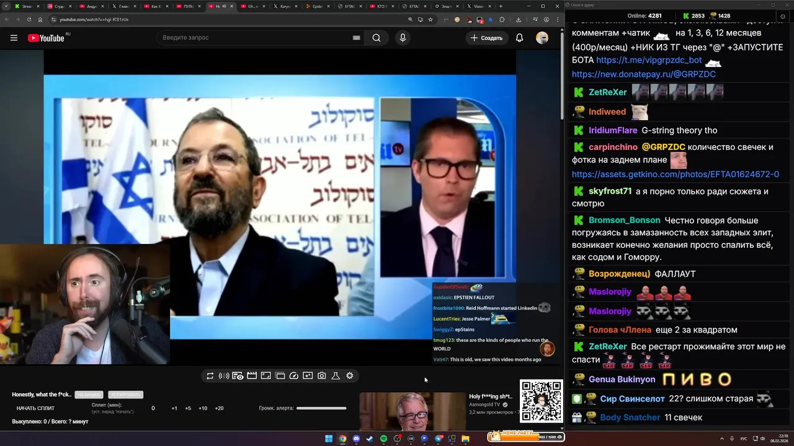The width and height of the screenshot is (794, 446).
Task: Open Spotify from the taskbar
Action: [x=383, y=439]
